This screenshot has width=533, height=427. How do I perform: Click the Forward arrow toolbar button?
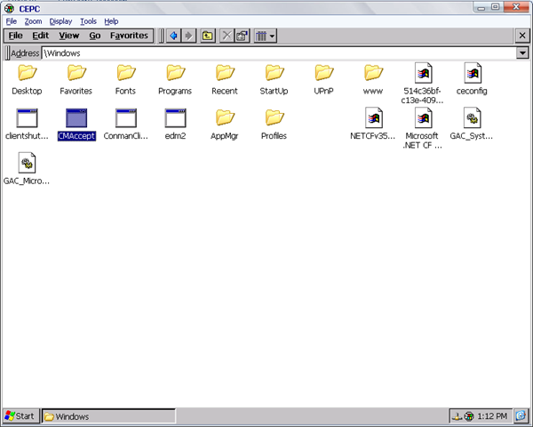[x=188, y=36]
